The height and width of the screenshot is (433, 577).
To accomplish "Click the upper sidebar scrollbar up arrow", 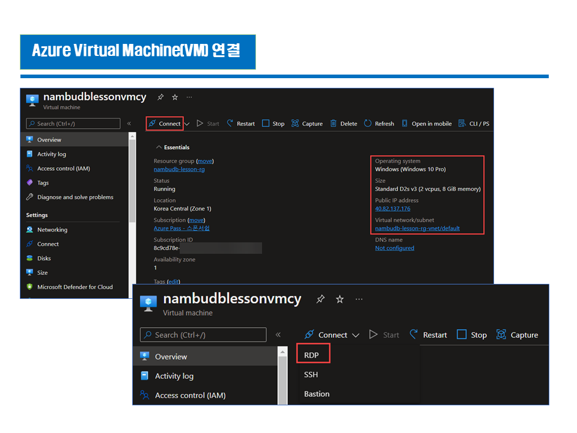I will [132, 137].
